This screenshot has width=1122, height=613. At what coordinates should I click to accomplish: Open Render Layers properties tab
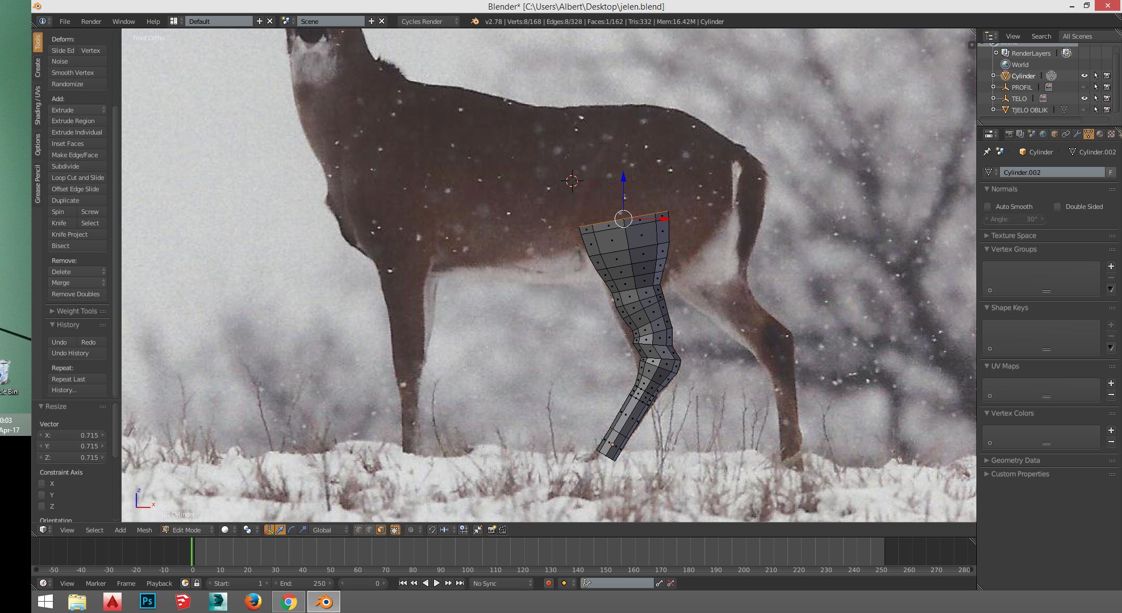coord(1020,134)
